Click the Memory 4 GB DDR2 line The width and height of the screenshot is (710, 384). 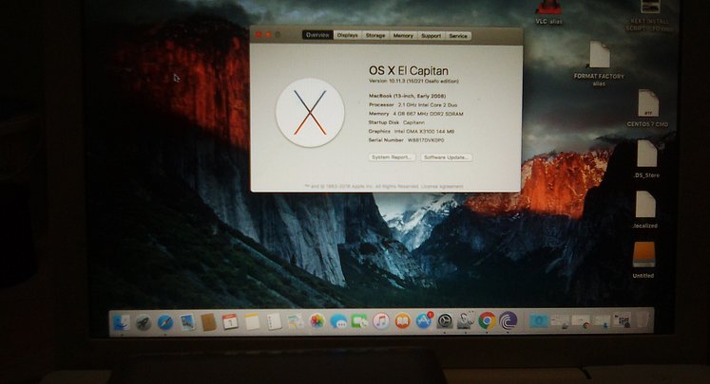tap(415, 114)
